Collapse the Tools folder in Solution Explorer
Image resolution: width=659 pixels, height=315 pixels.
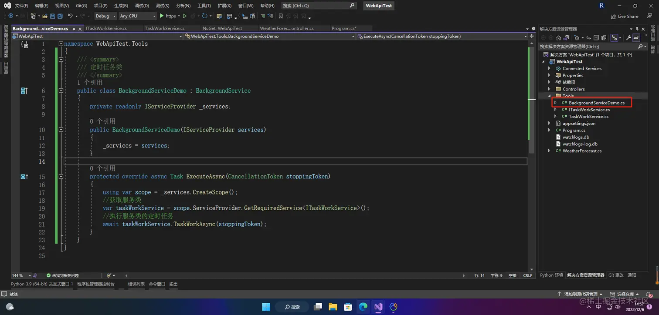549,96
